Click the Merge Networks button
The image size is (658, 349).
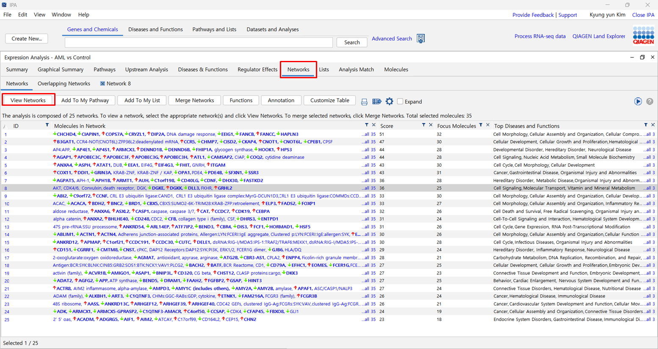194,100
